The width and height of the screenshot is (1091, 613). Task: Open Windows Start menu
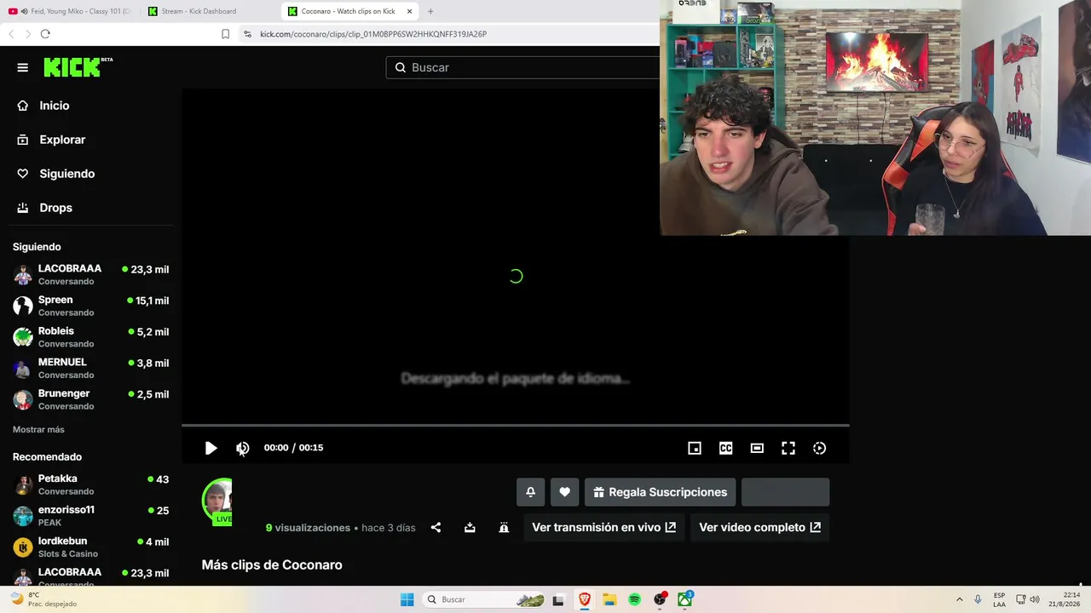(x=407, y=599)
